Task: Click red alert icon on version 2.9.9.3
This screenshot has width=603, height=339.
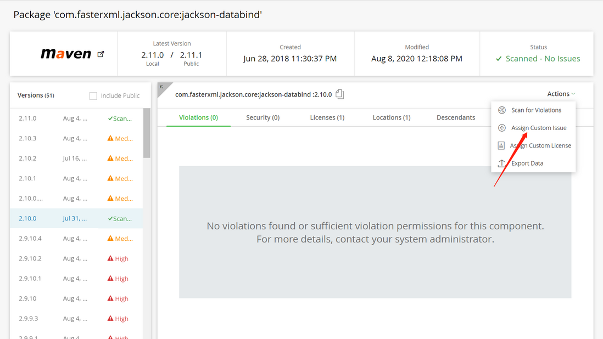Action: pyautogui.click(x=110, y=318)
